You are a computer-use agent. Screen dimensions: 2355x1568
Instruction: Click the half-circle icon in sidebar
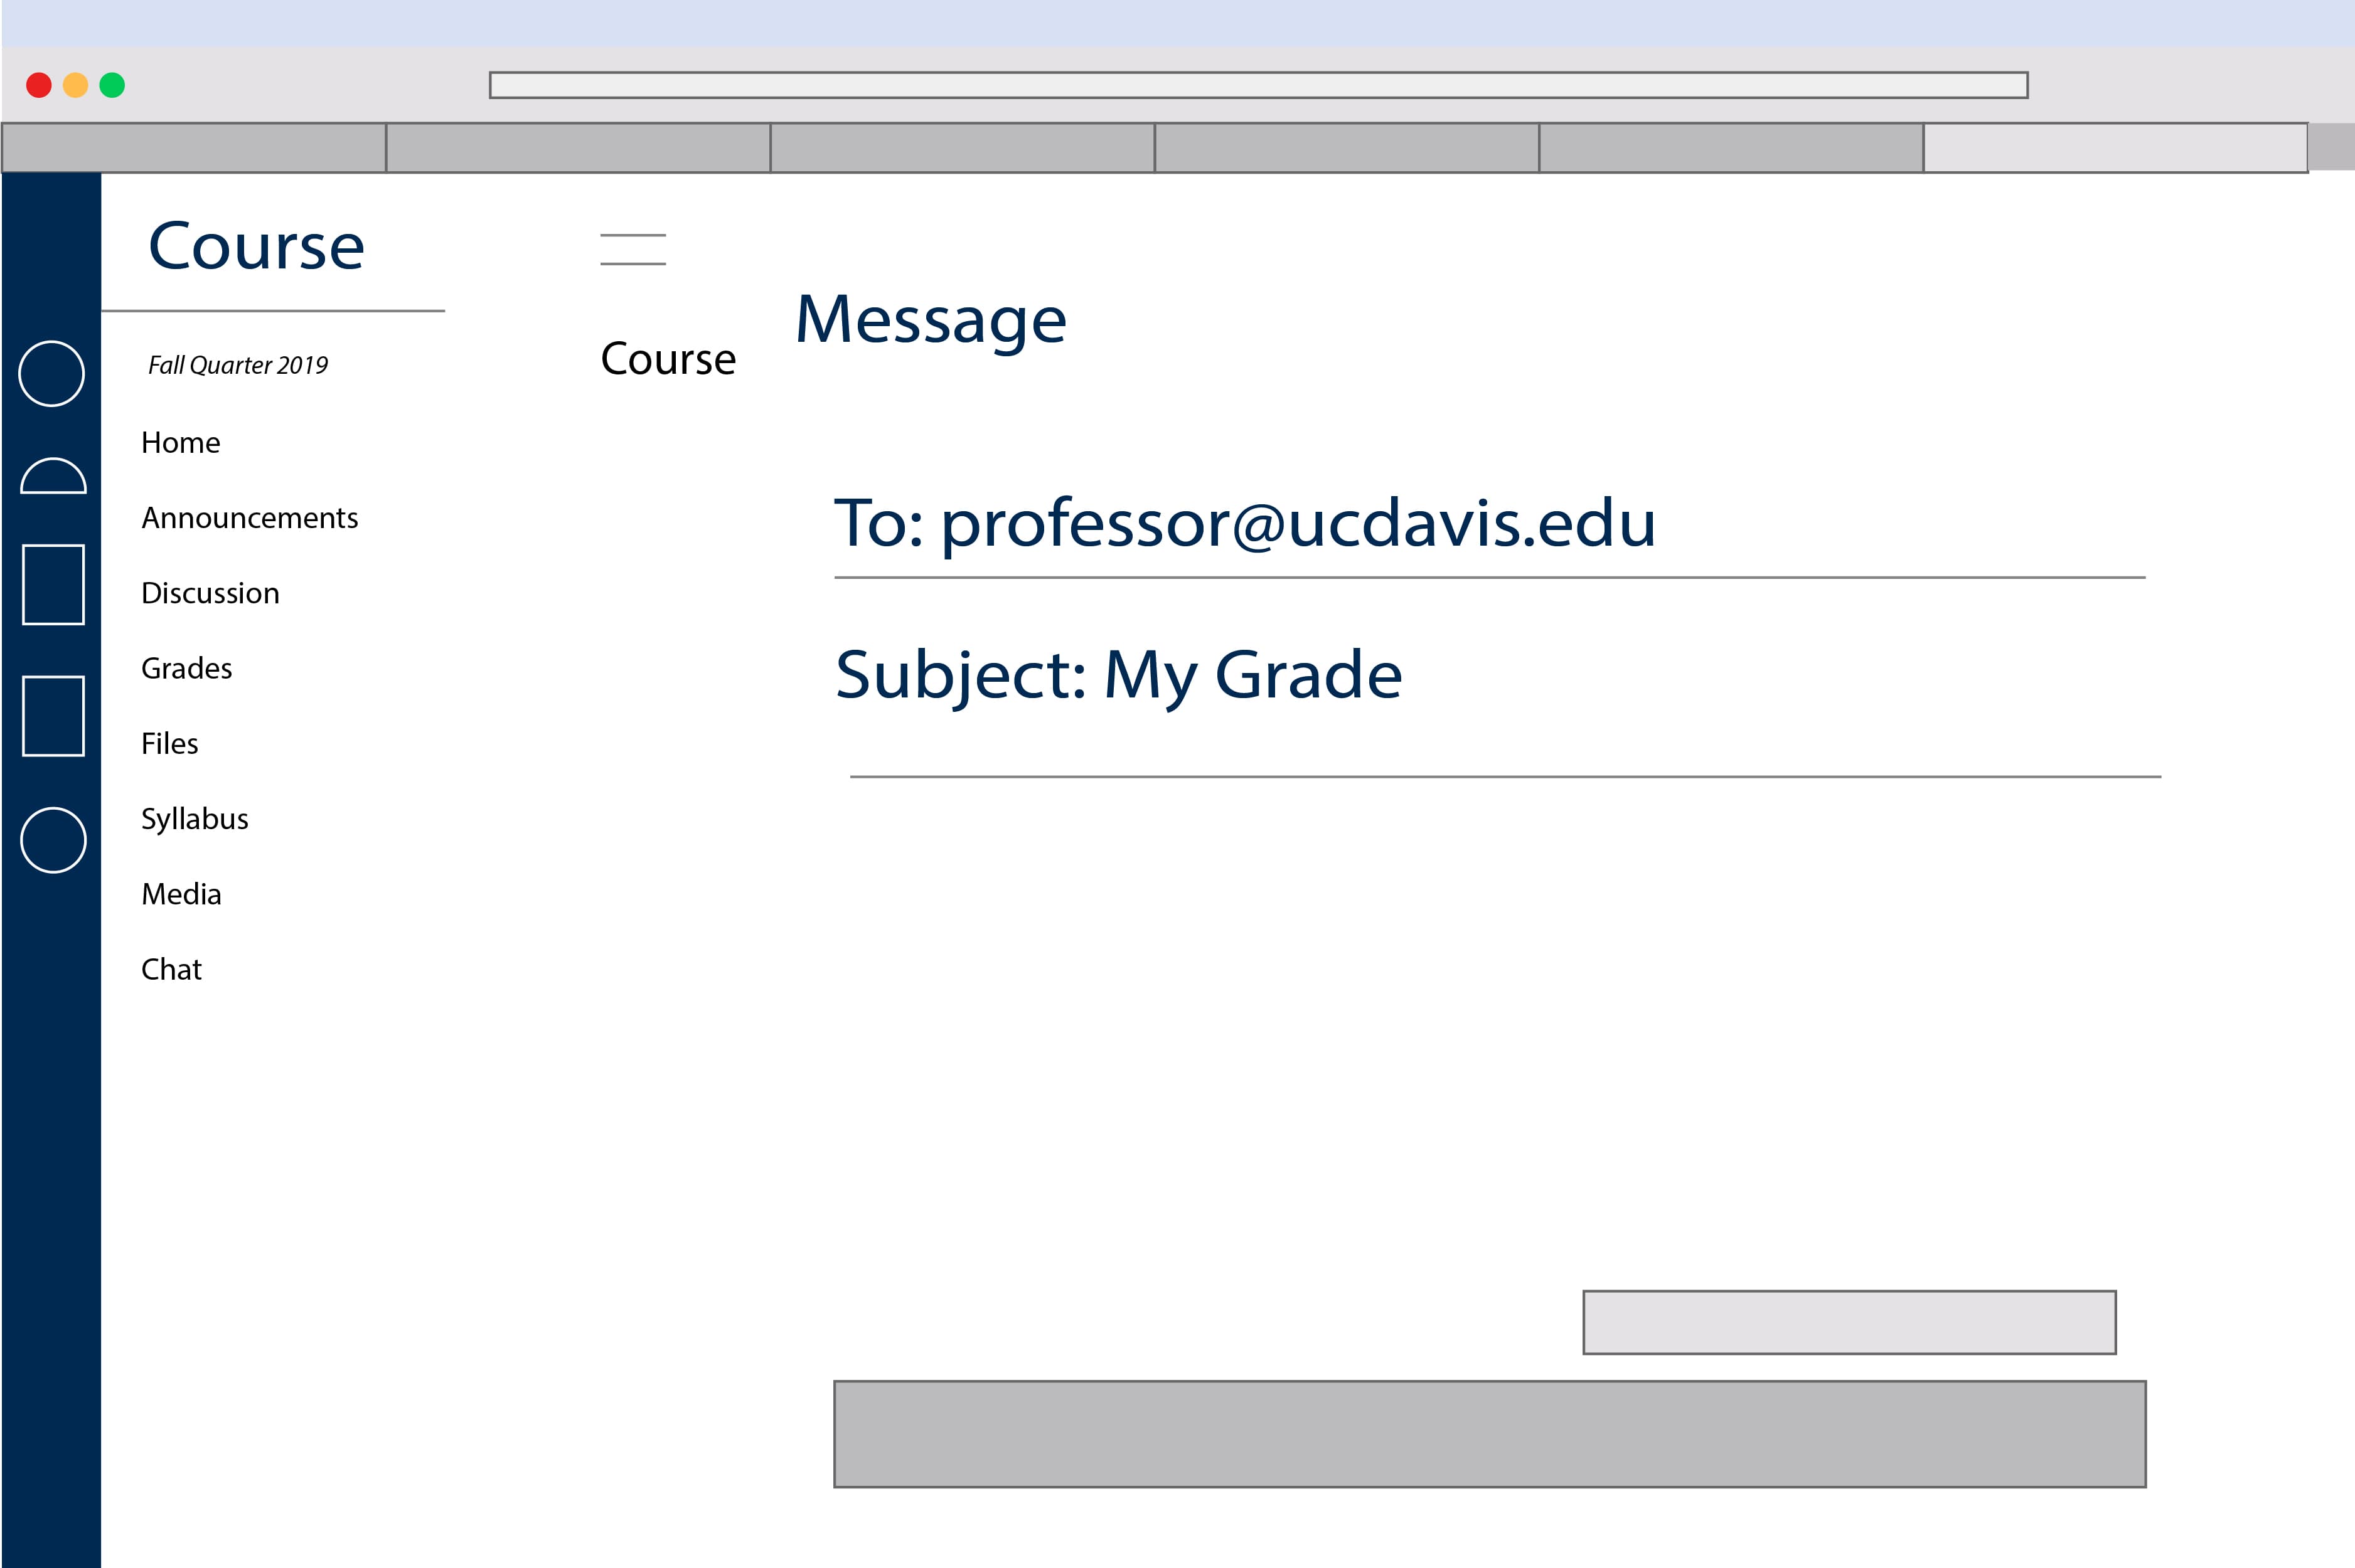(53, 478)
